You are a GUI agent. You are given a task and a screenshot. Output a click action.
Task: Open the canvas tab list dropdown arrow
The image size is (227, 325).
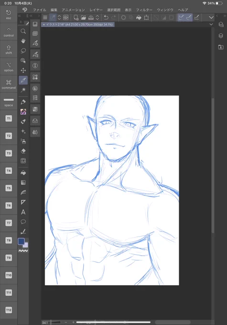211,24
